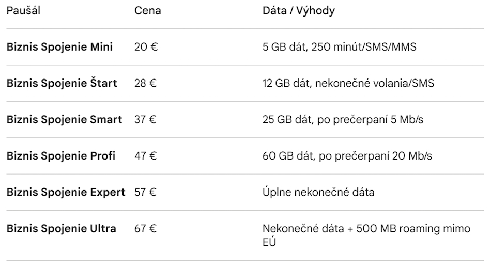Choose the Biznis Spojenie Expert plan name

(x=66, y=193)
